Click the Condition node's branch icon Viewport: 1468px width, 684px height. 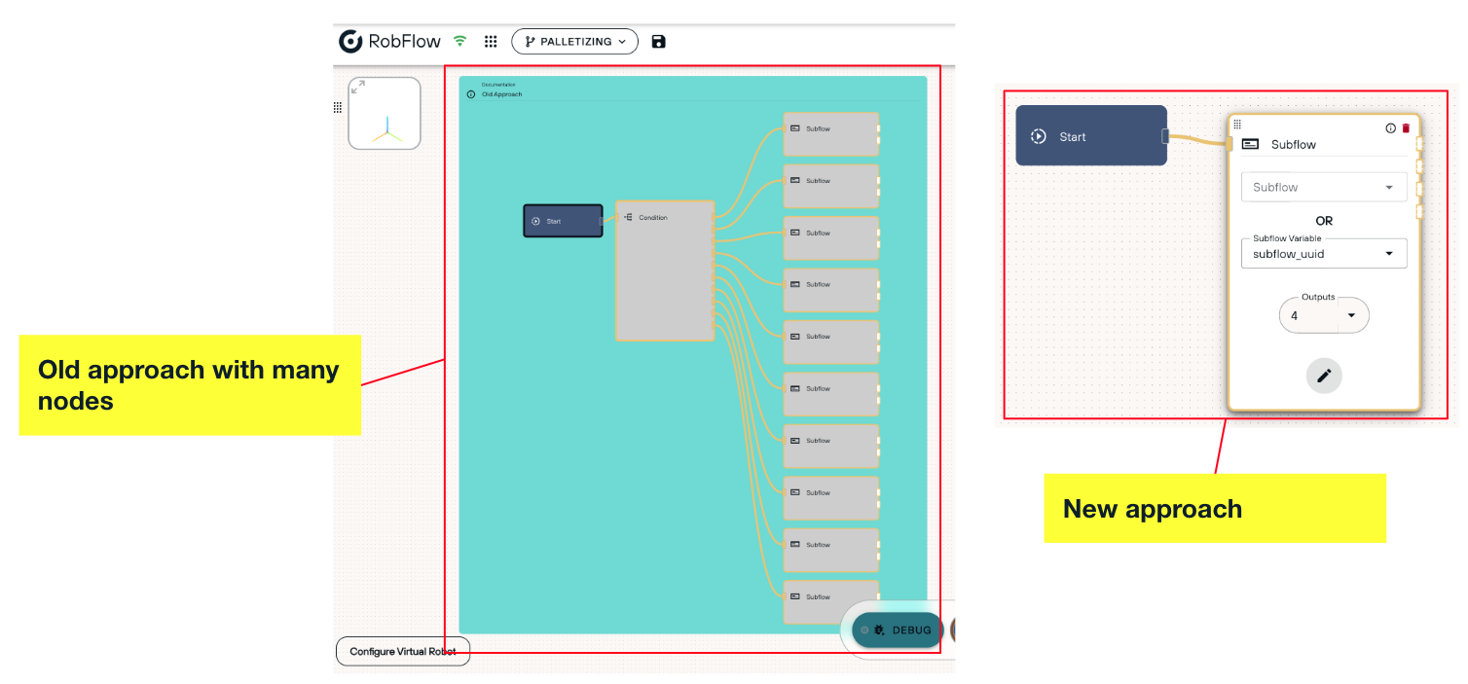pos(628,217)
